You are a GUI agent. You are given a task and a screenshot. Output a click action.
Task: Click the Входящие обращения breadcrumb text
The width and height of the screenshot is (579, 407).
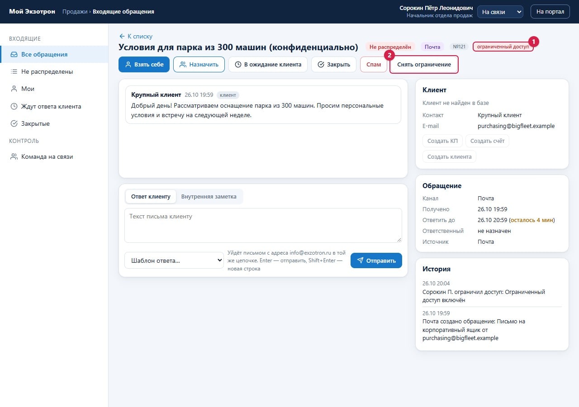[123, 12]
